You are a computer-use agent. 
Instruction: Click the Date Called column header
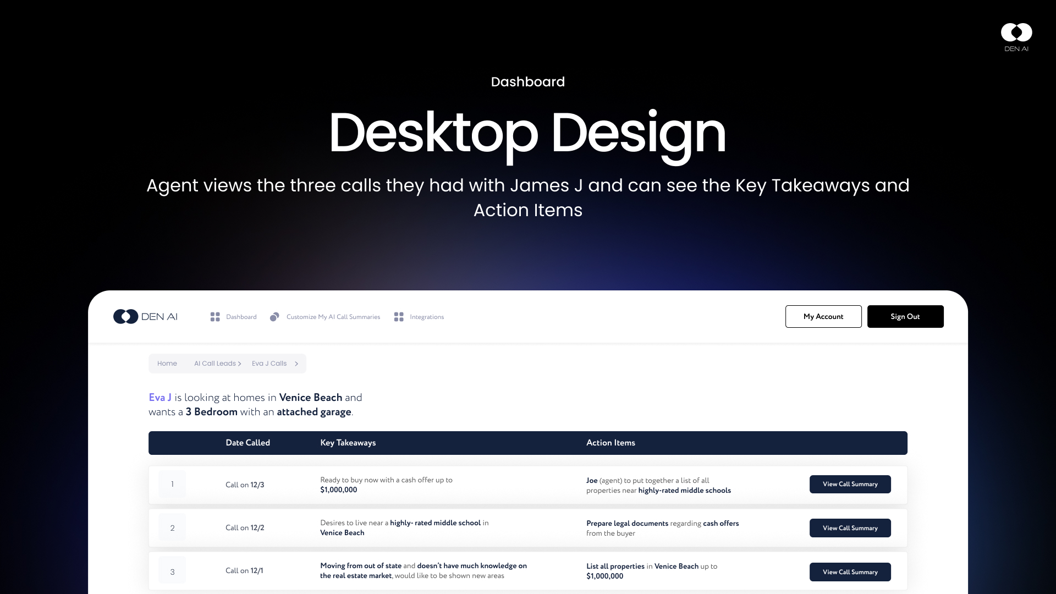pyautogui.click(x=248, y=443)
